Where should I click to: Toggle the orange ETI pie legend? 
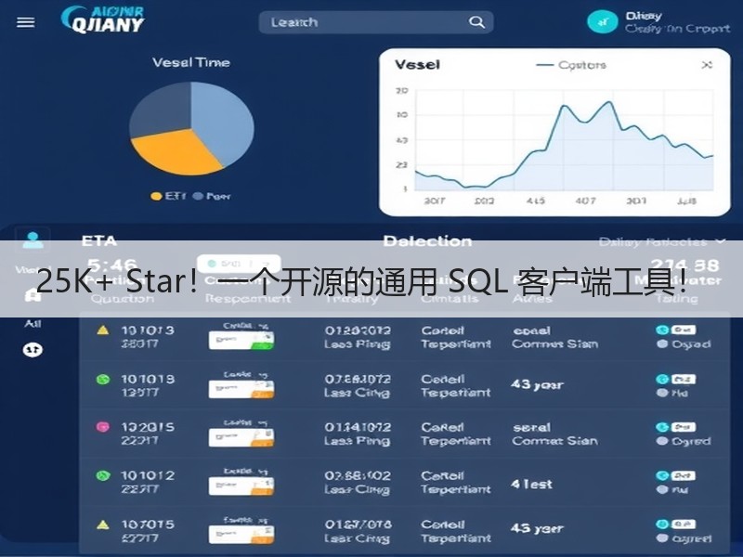point(168,196)
